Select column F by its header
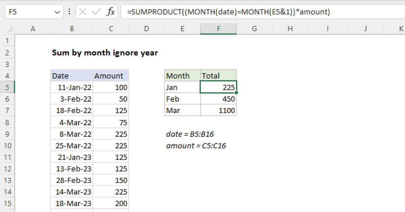The width and height of the screenshot is (405, 212). point(218,29)
